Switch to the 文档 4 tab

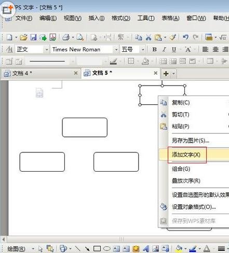40,73
